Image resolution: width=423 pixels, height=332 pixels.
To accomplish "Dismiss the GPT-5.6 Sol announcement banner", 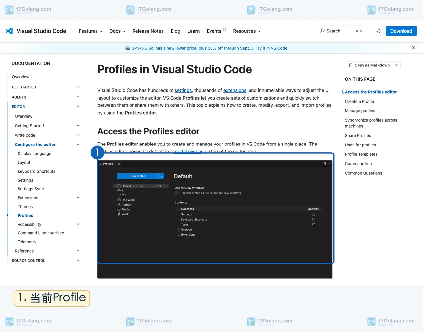I will point(413,48).
